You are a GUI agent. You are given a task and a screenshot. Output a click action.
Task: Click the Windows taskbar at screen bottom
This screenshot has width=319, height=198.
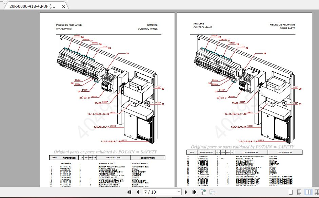[159, 197]
